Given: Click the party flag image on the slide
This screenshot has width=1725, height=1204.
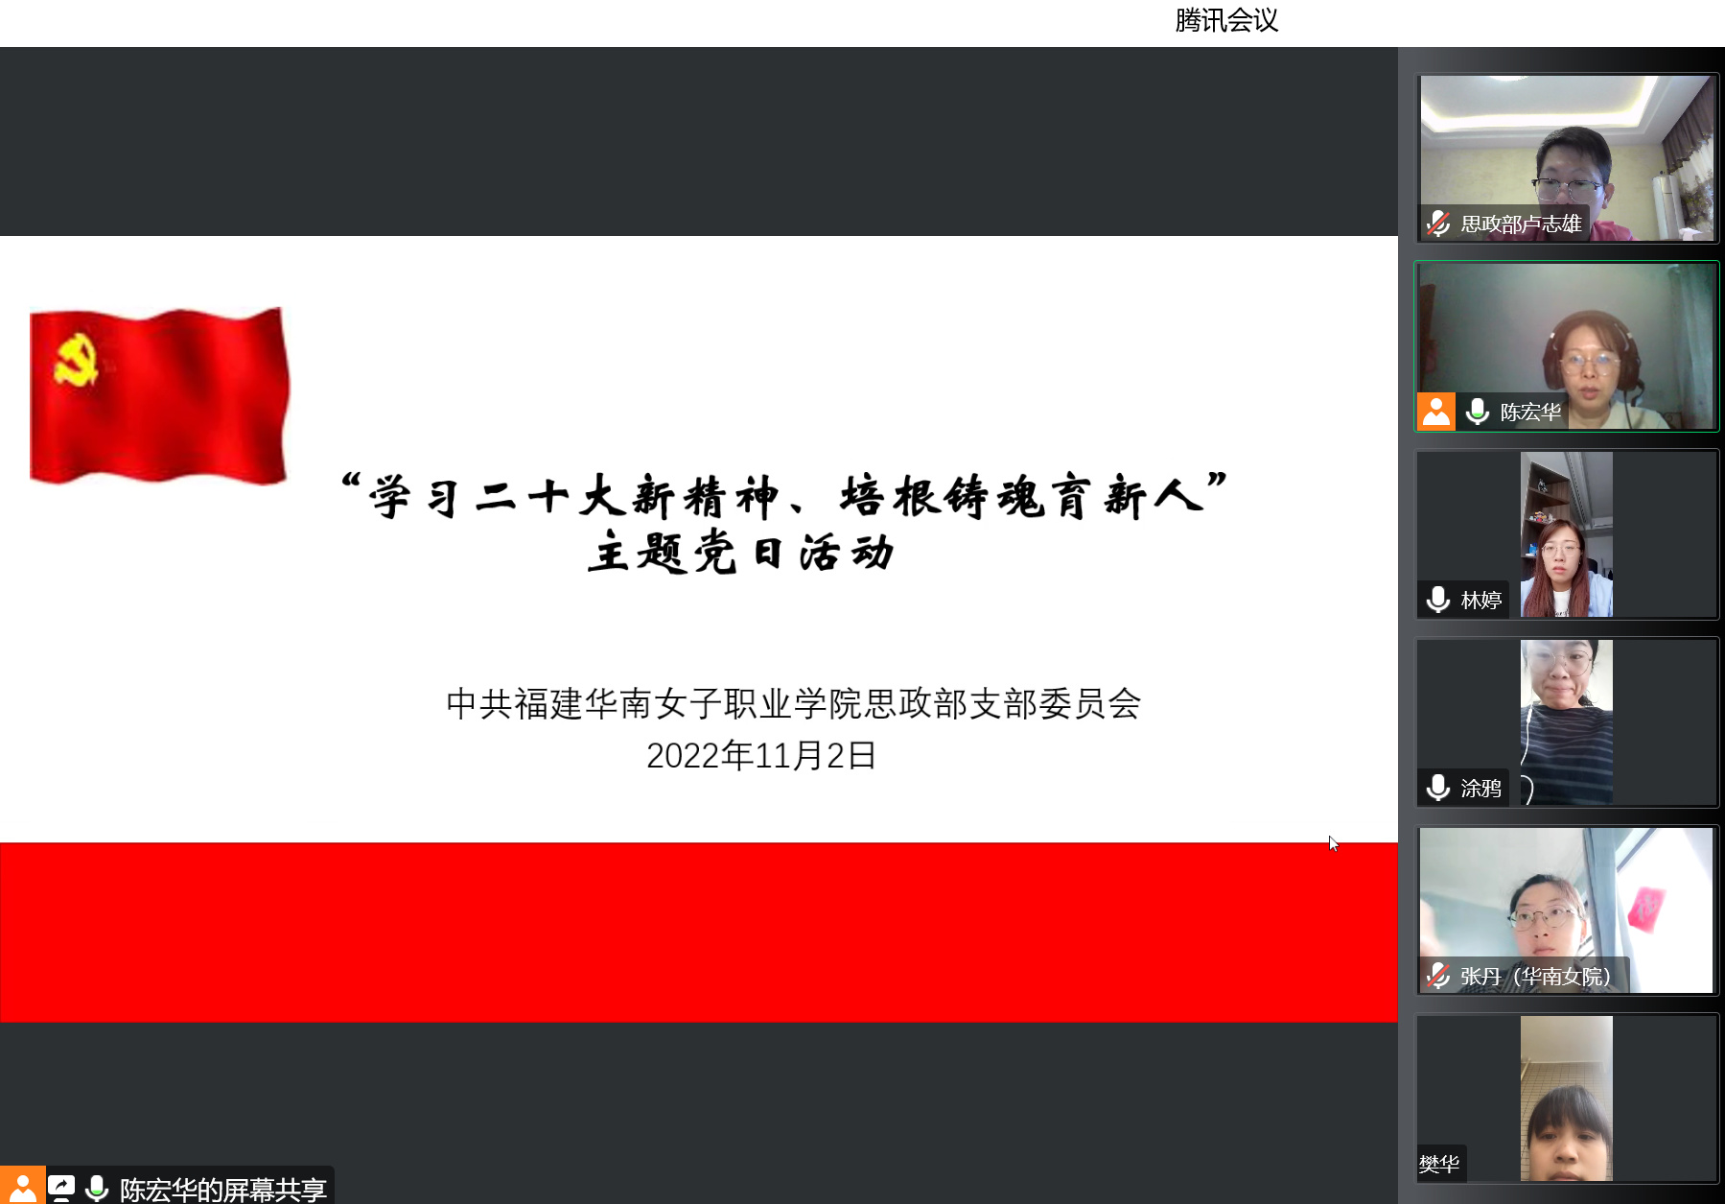Looking at the screenshot, I should click(x=159, y=395).
